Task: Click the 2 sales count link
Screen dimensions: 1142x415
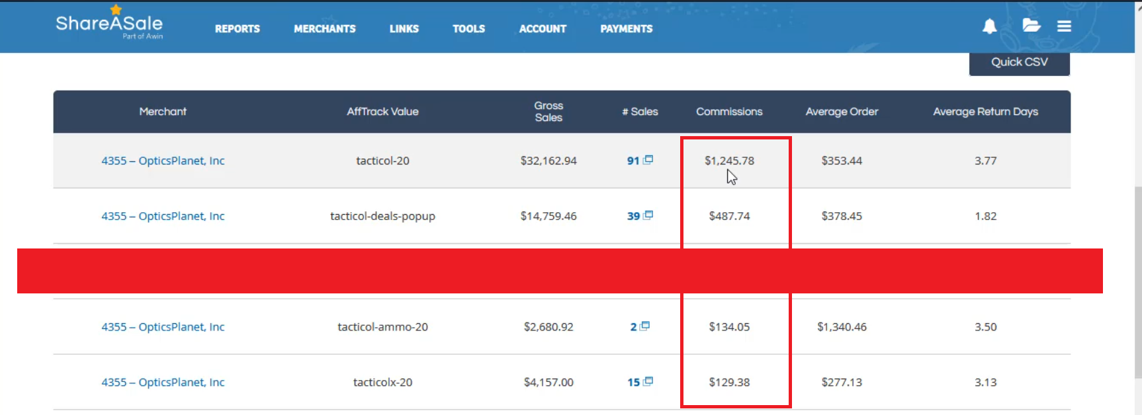Action: (x=633, y=327)
